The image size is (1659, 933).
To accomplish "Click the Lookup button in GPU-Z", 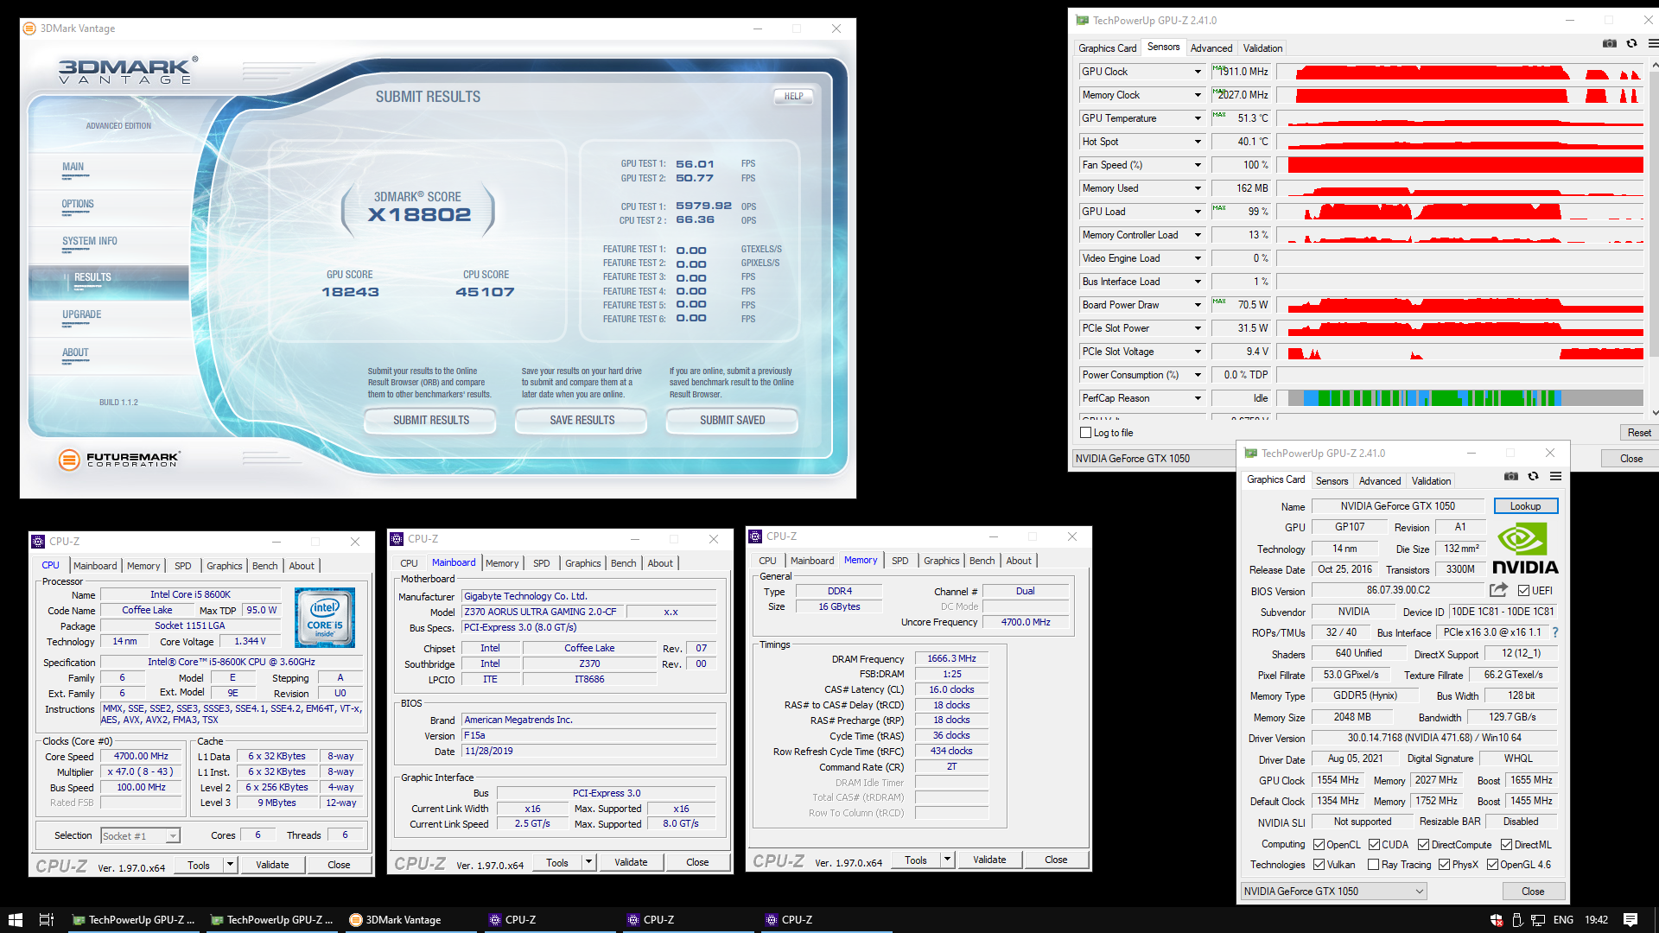I will 1525,506.
